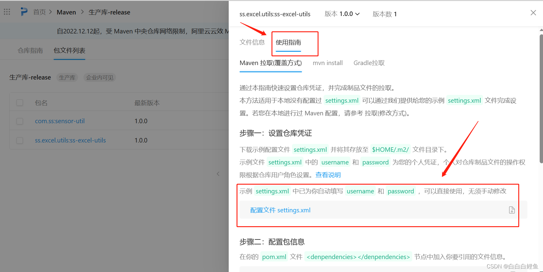
Task: Check the ss.excel.utils:ss-excel-utils row checkbox
Action: pos(20,140)
